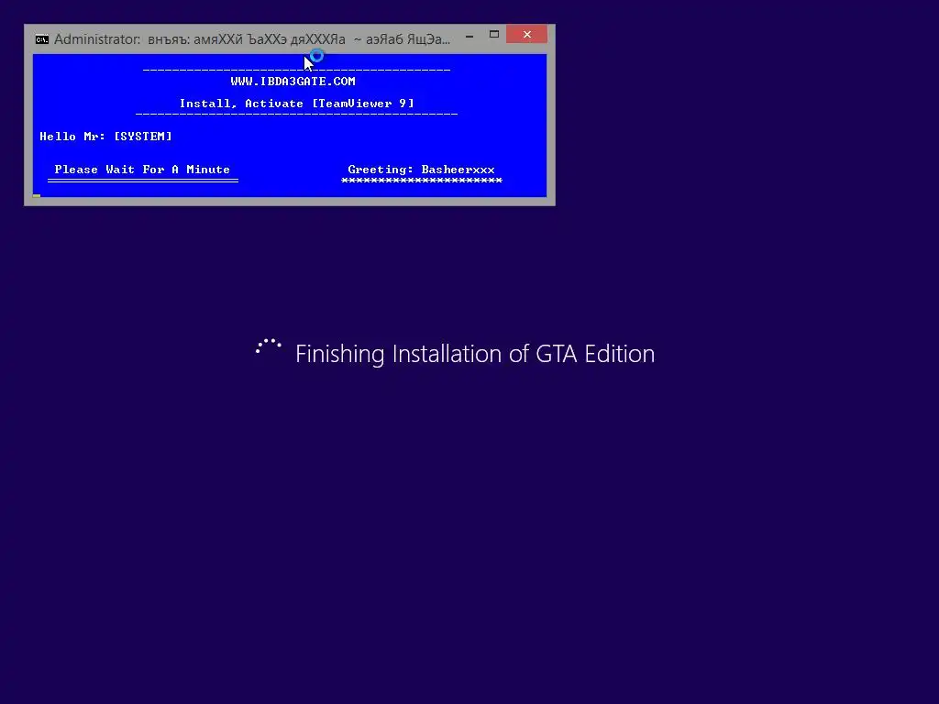The height and width of the screenshot is (704, 939).
Task: Open the command prompt system menu icon
Action: pyautogui.click(x=42, y=39)
